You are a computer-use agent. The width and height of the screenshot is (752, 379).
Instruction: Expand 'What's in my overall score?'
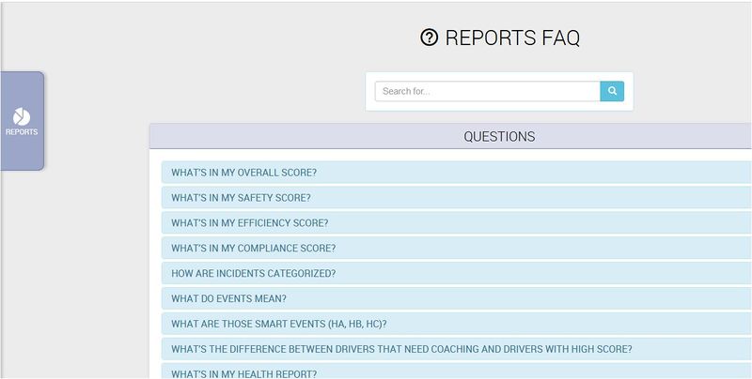(x=243, y=173)
